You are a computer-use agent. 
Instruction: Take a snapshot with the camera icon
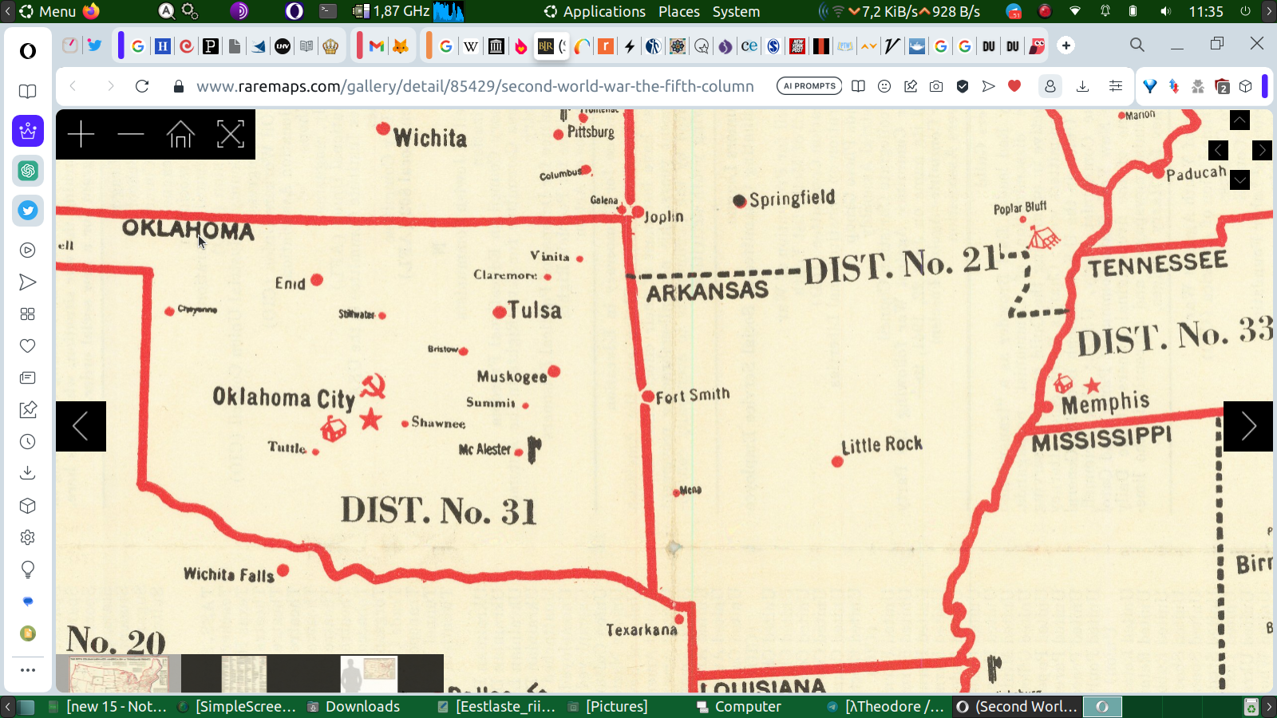[x=936, y=86]
